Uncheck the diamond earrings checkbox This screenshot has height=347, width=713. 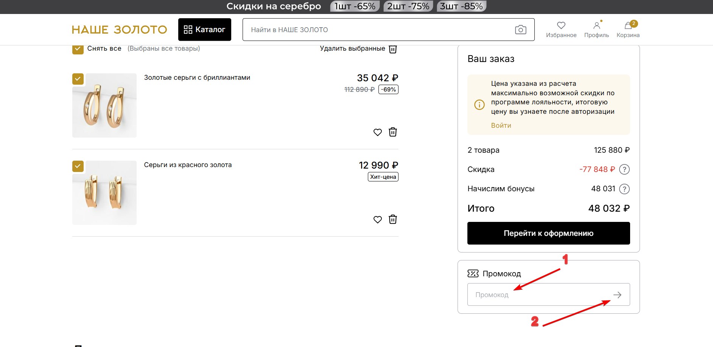pyautogui.click(x=78, y=79)
